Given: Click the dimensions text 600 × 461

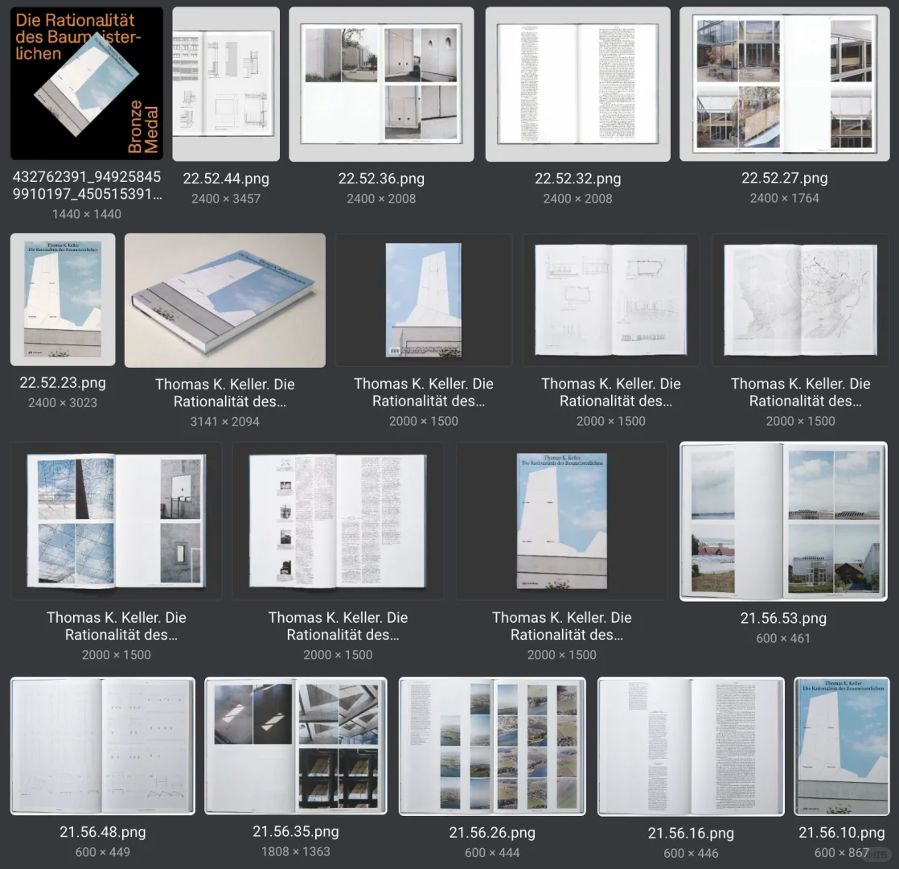Looking at the screenshot, I should (783, 638).
